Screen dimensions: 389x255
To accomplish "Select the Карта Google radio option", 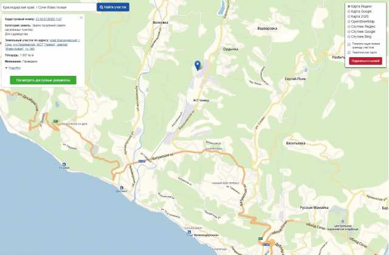I will [349, 12].
